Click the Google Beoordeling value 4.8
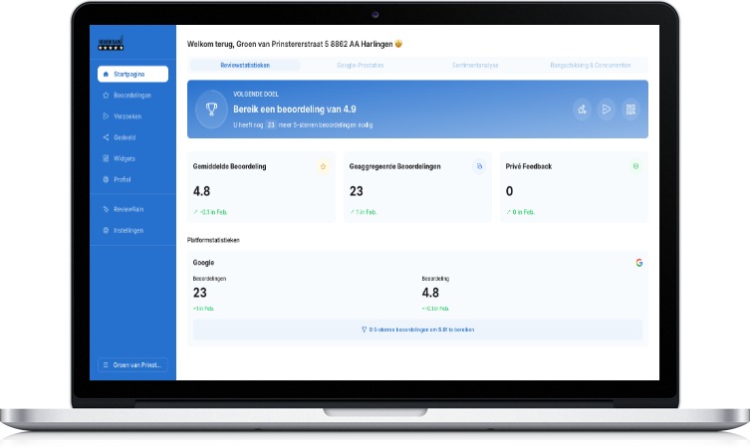The height and width of the screenshot is (448, 750). click(x=430, y=293)
